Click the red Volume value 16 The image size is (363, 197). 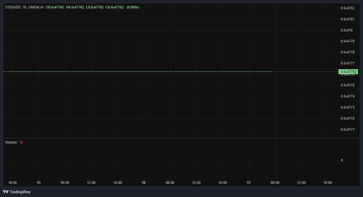pos(21,142)
